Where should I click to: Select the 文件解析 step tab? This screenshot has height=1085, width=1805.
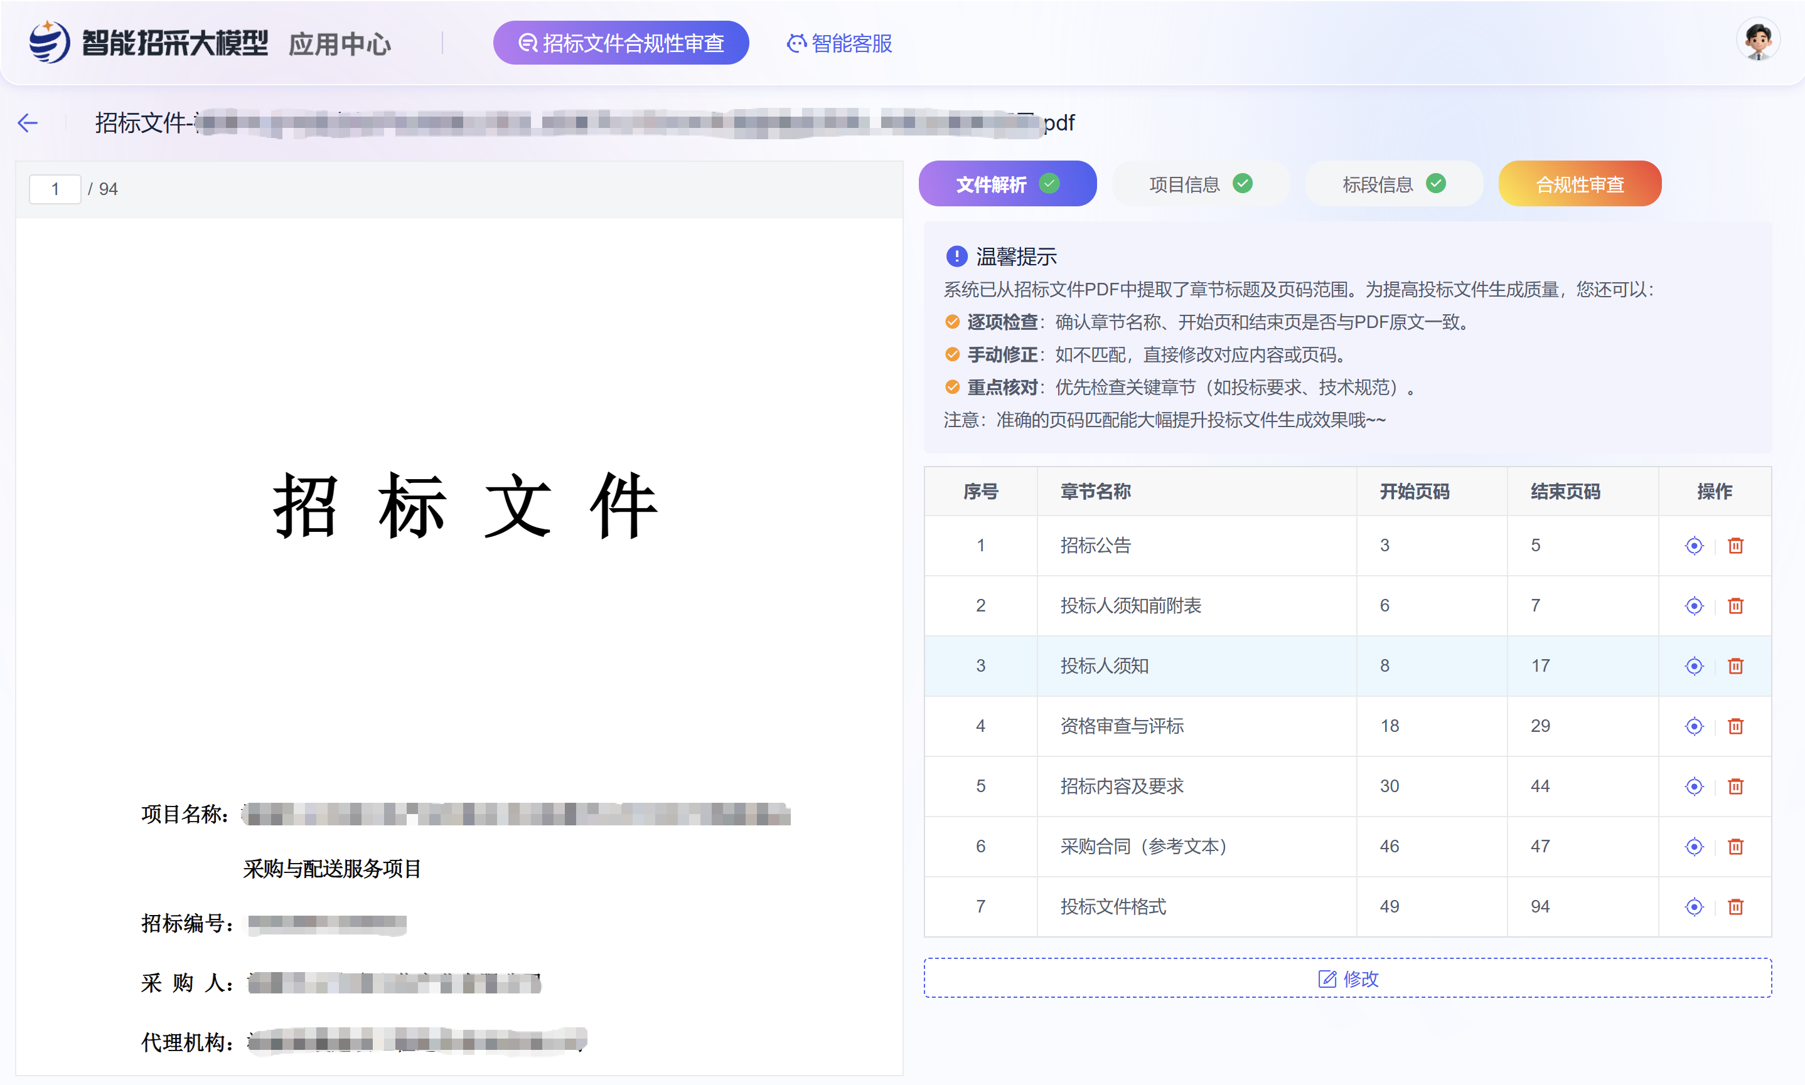pyautogui.click(x=1006, y=184)
